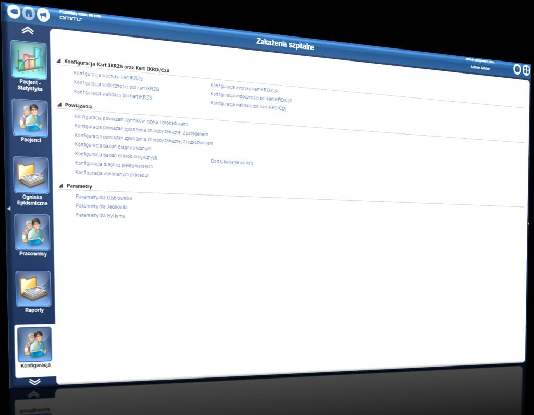Click the cube icon near Admin Admin

517,69
